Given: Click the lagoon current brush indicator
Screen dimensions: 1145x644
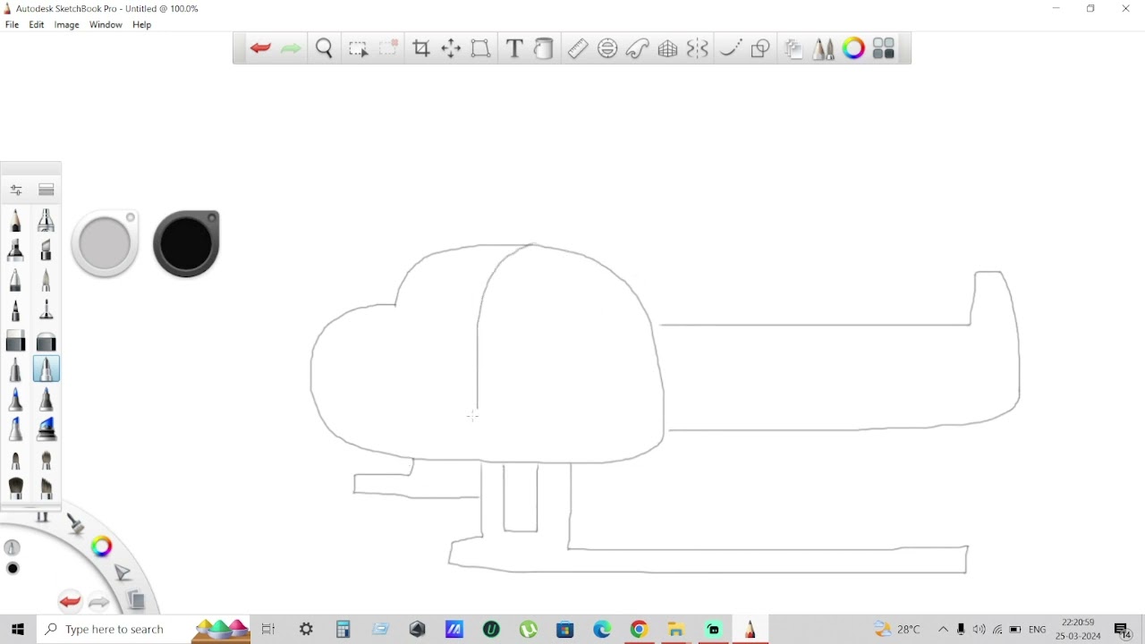Looking at the screenshot, I should click(x=13, y=547).
